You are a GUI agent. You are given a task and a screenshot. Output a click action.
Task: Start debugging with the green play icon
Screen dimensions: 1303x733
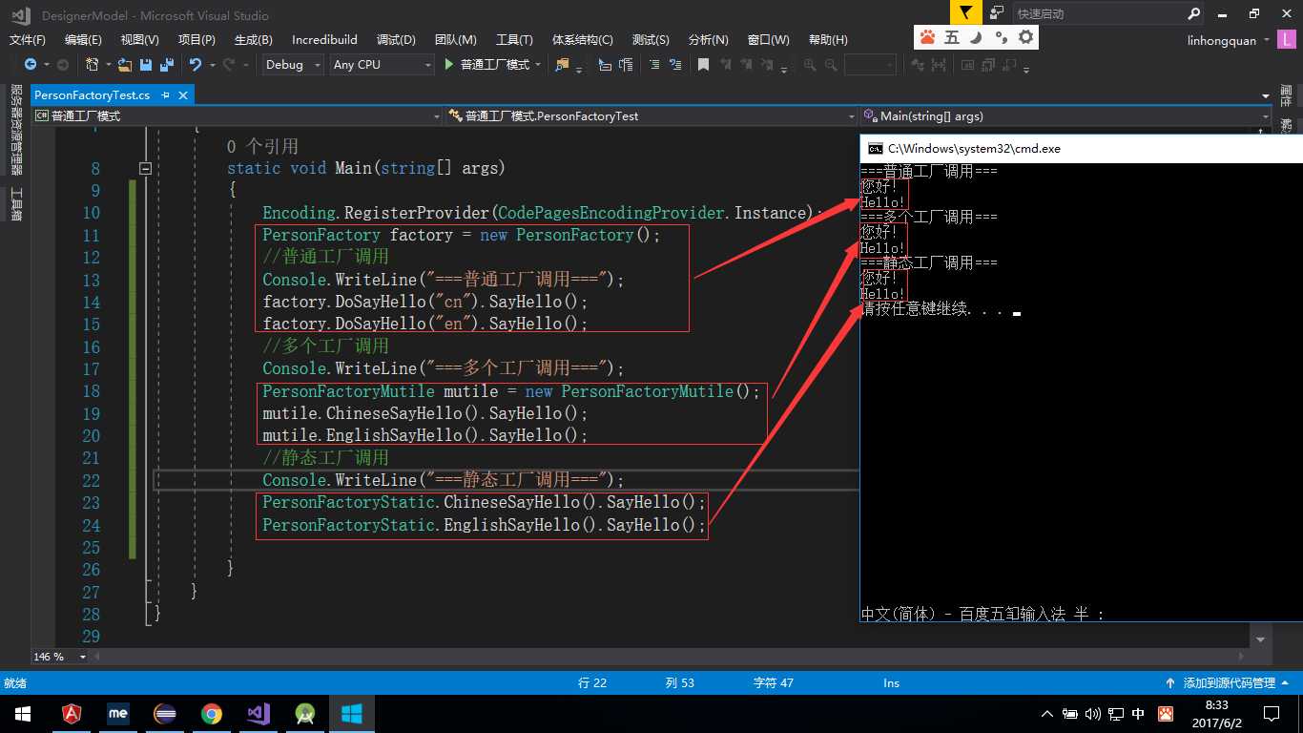click(x=449, y=65)
